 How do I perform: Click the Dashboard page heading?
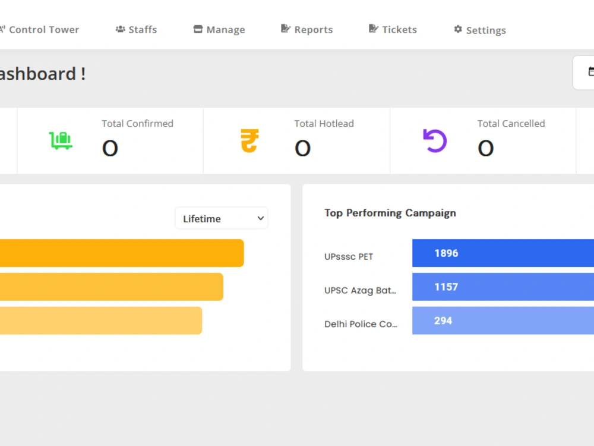43,74
